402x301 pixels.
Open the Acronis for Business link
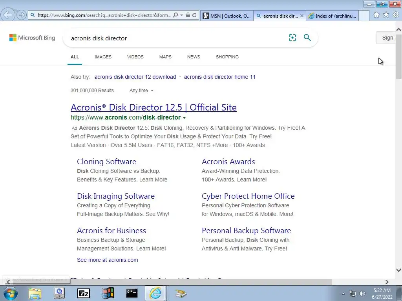coord(111,230)
